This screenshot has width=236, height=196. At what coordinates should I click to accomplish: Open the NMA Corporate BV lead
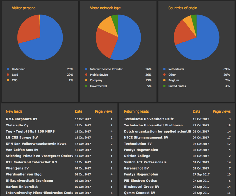(x=22, y=119)
